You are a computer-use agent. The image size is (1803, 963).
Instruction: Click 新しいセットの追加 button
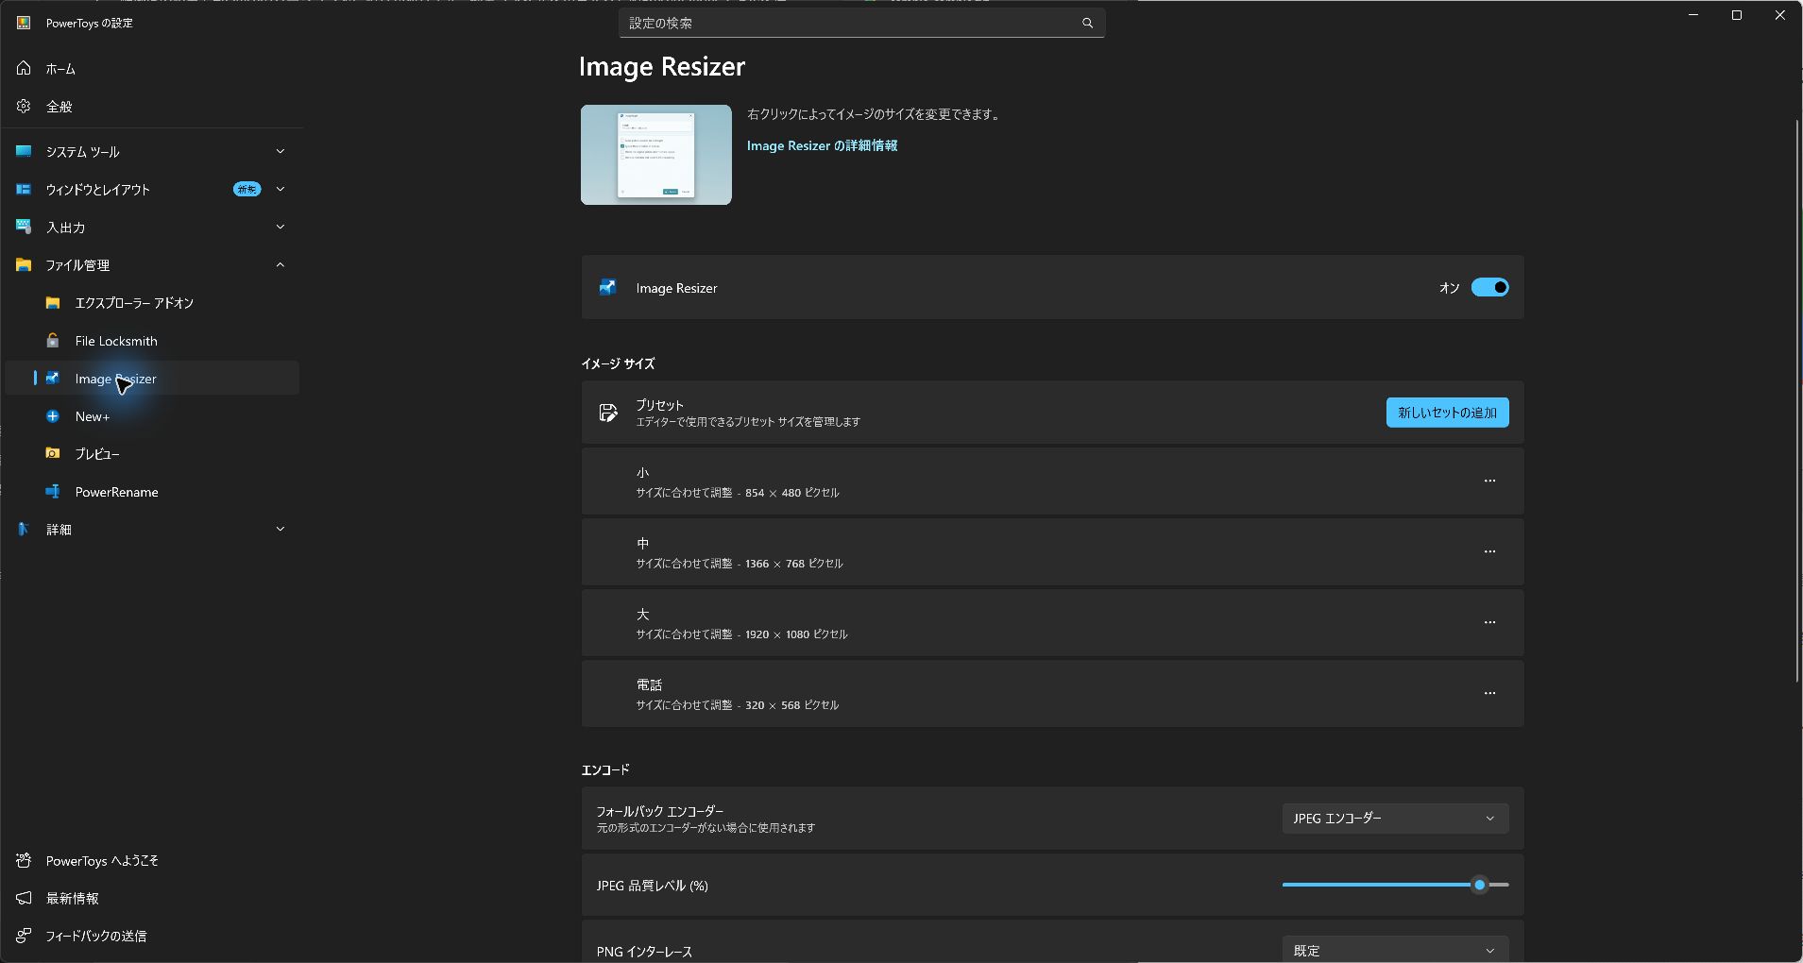point(1447,412)
